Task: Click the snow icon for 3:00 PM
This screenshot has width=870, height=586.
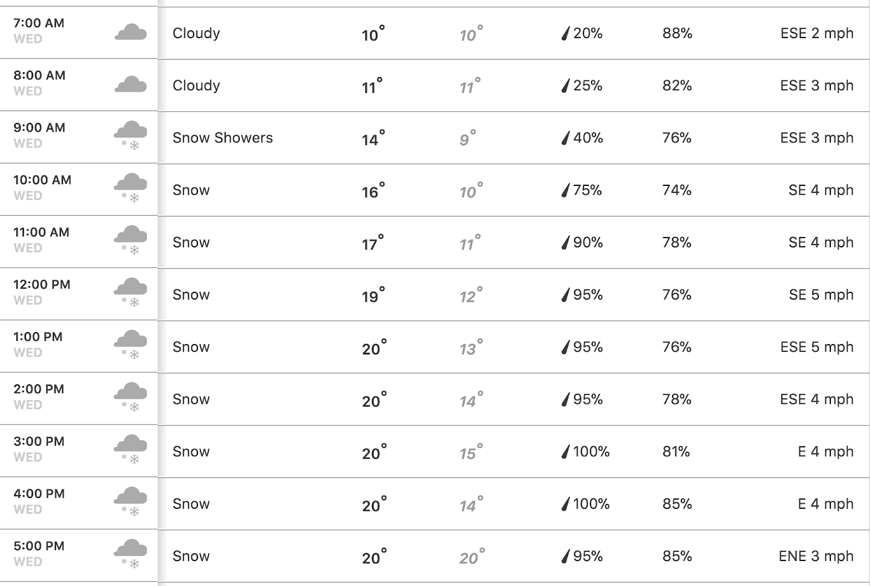Action: coord(130,450)
